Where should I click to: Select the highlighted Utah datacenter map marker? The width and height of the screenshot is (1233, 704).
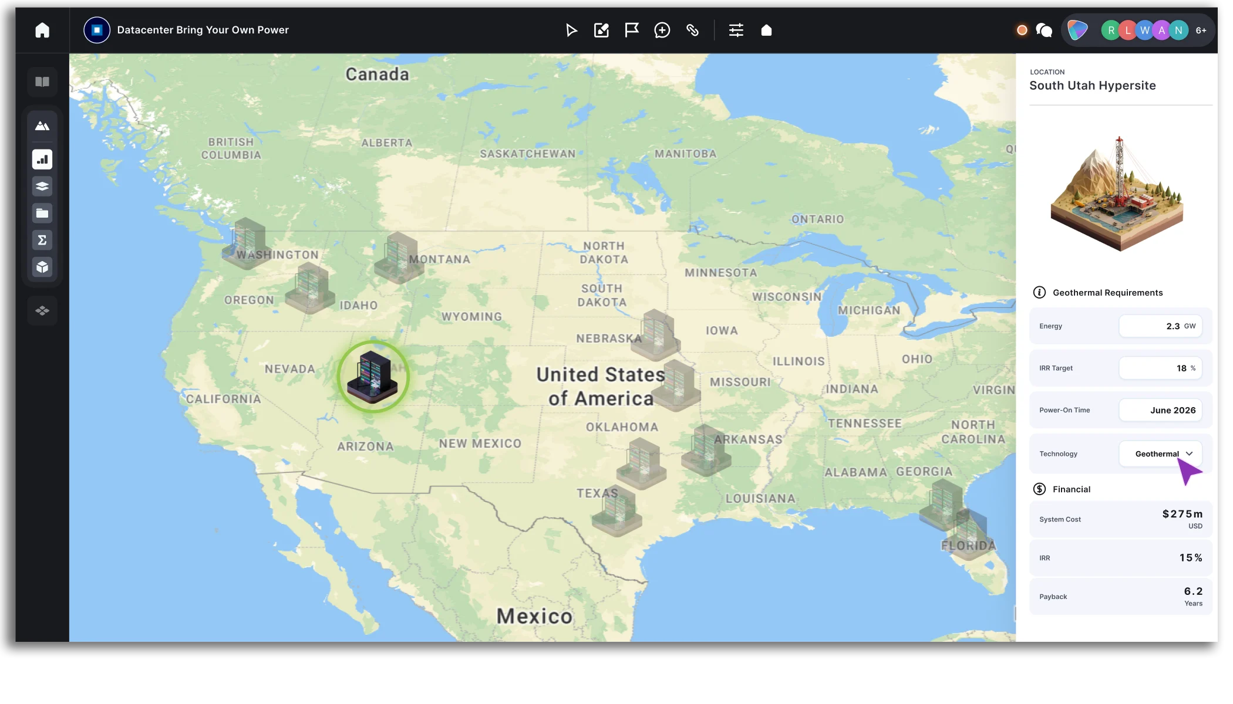pos(373,377)
